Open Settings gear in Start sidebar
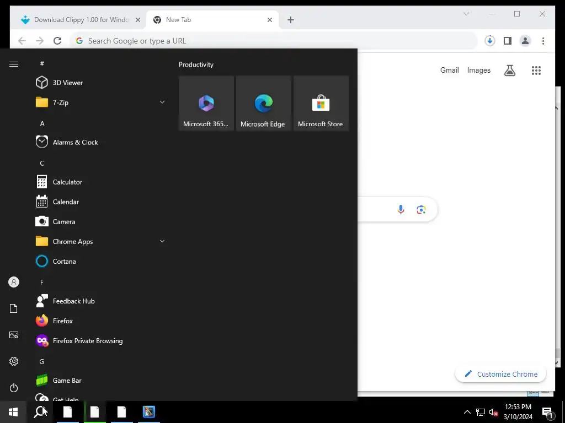Viewport: 565px width, 423px height. [14, 361]
